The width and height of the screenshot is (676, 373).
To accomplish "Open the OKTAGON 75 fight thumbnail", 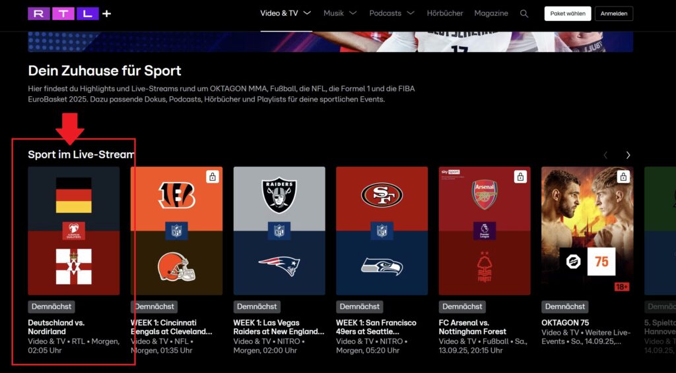I will click(x=587, y=231).
